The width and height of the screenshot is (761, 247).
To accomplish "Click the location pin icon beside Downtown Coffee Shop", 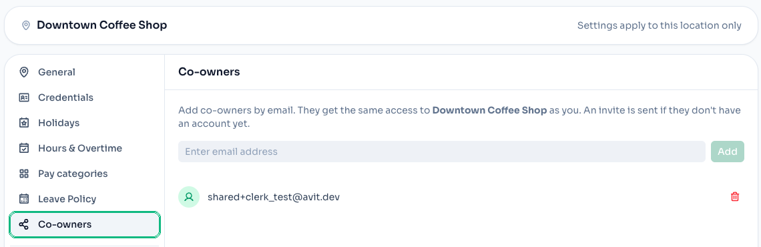I will click(26, 25).
